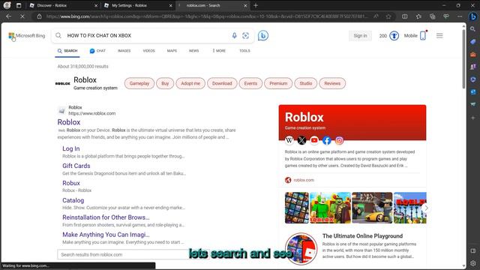Open the Catalog sitelink

(73, 200)
